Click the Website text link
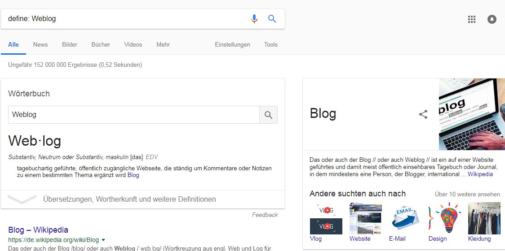This screenshot has height=251, width=505. (360, 239)
